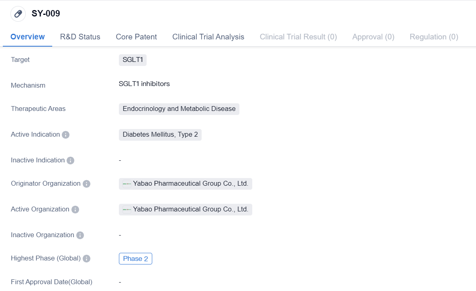Click Yabao logo in Originator Organization row
Screen dimensions: 476x291
[x=127, y=184]
